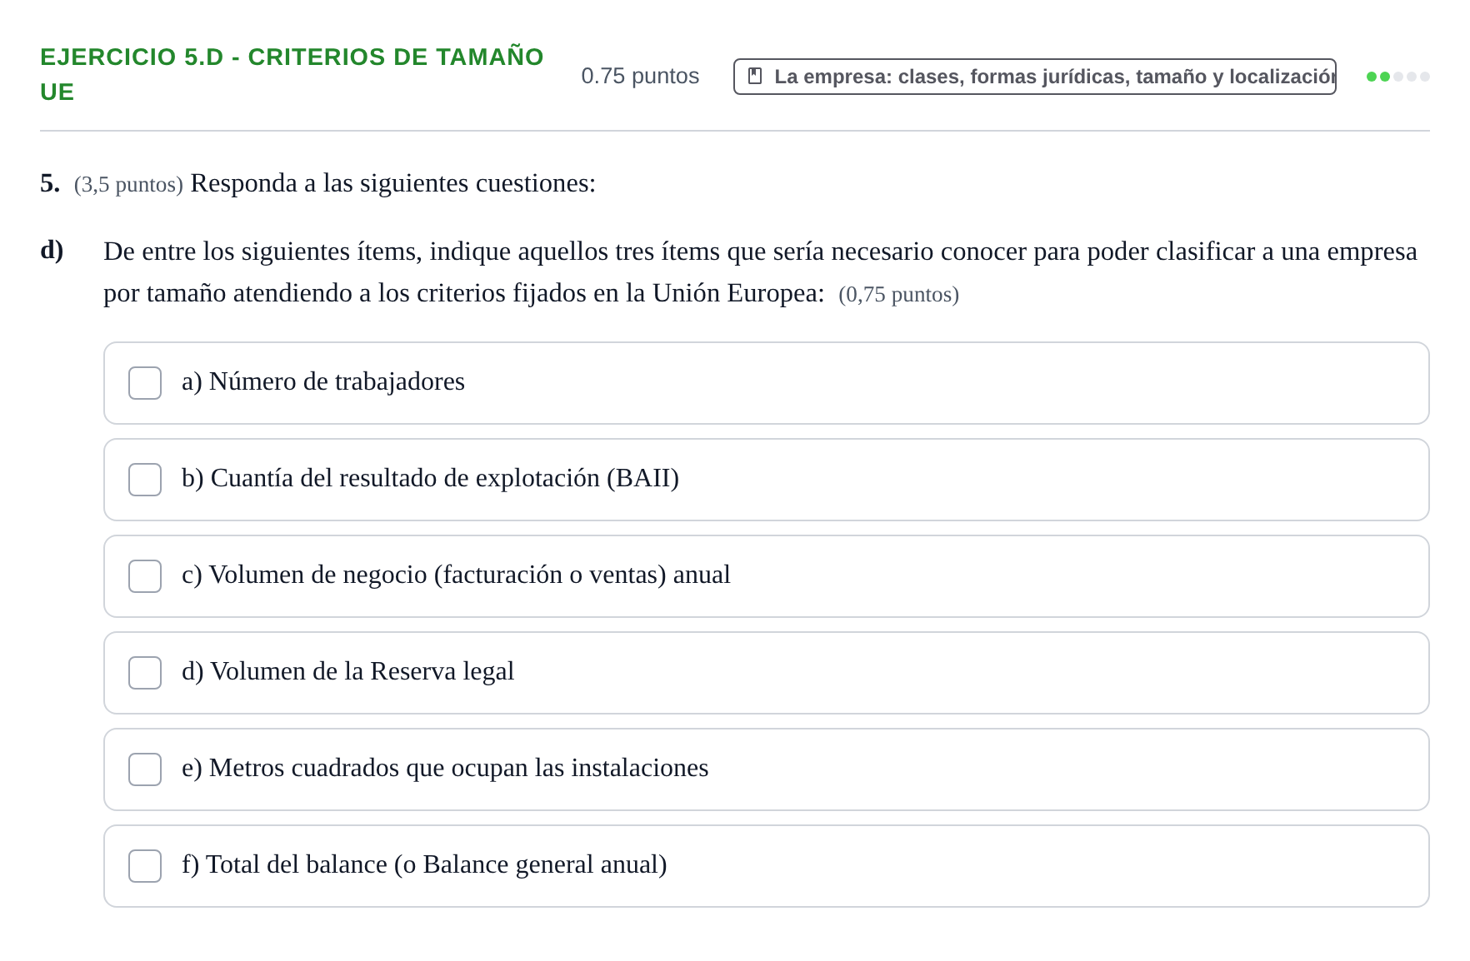Toggle checkbox d) Volumen de la Reserva legal
The image size is (1470, 961).
click(145, 673)
